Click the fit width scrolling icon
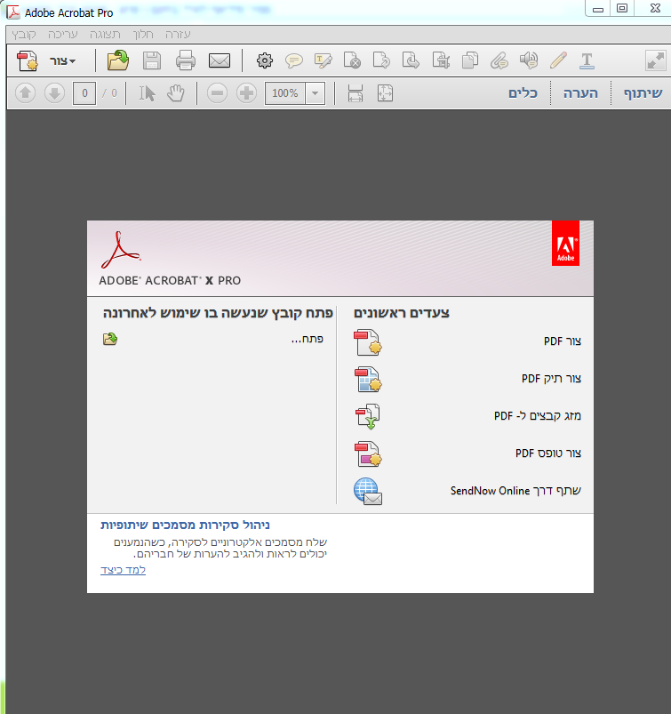The image size is (671, 714). point(355,93)
